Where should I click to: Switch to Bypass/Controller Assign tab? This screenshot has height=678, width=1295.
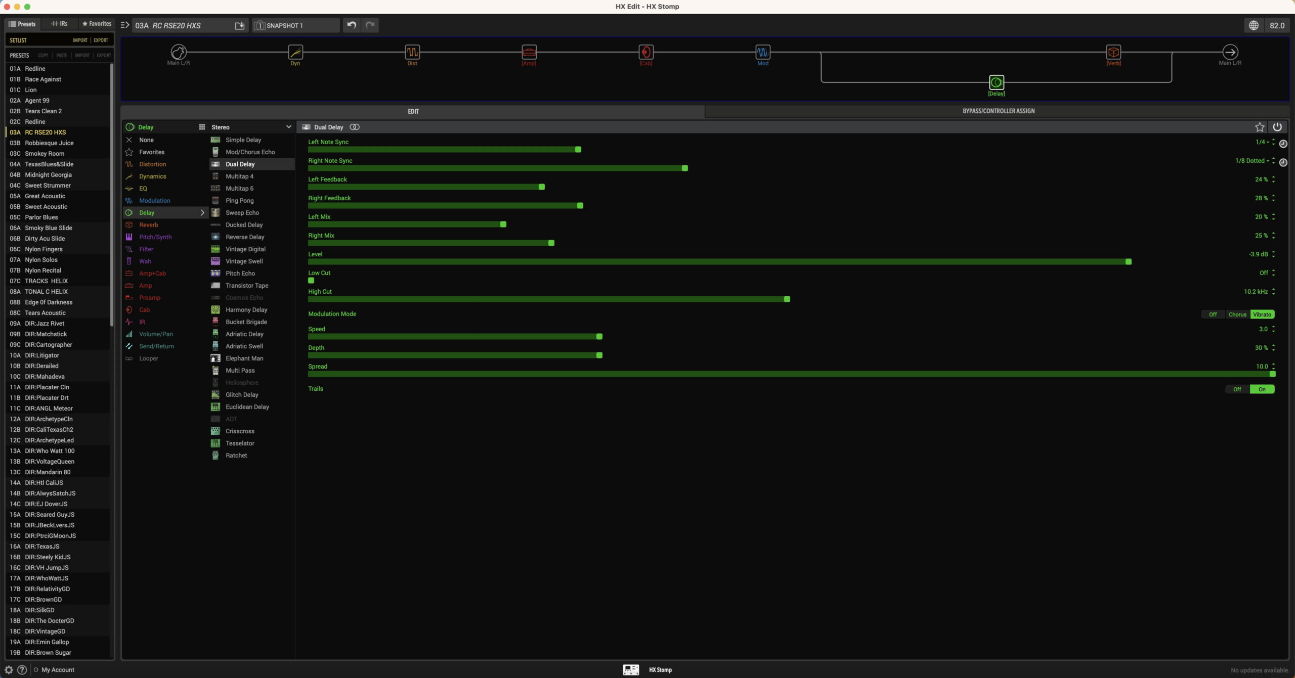(x=998, y=111)
